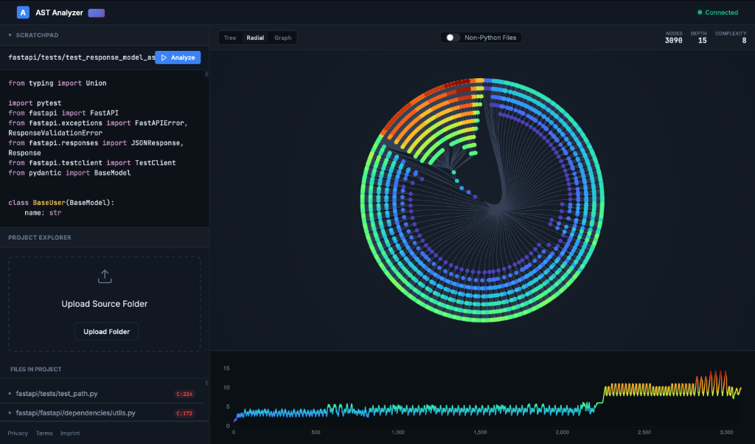Click the Upload Folder button

106,331
